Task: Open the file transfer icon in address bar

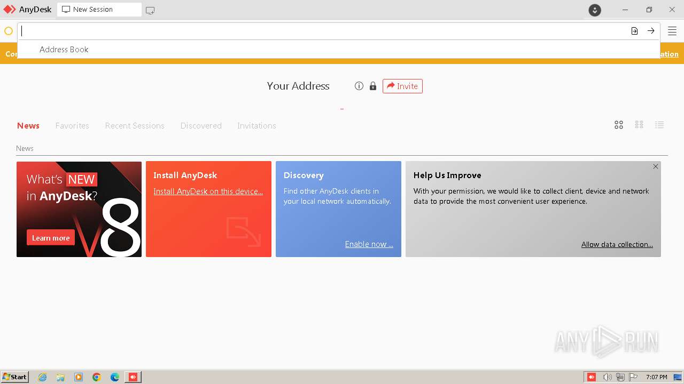Action: 634,31
